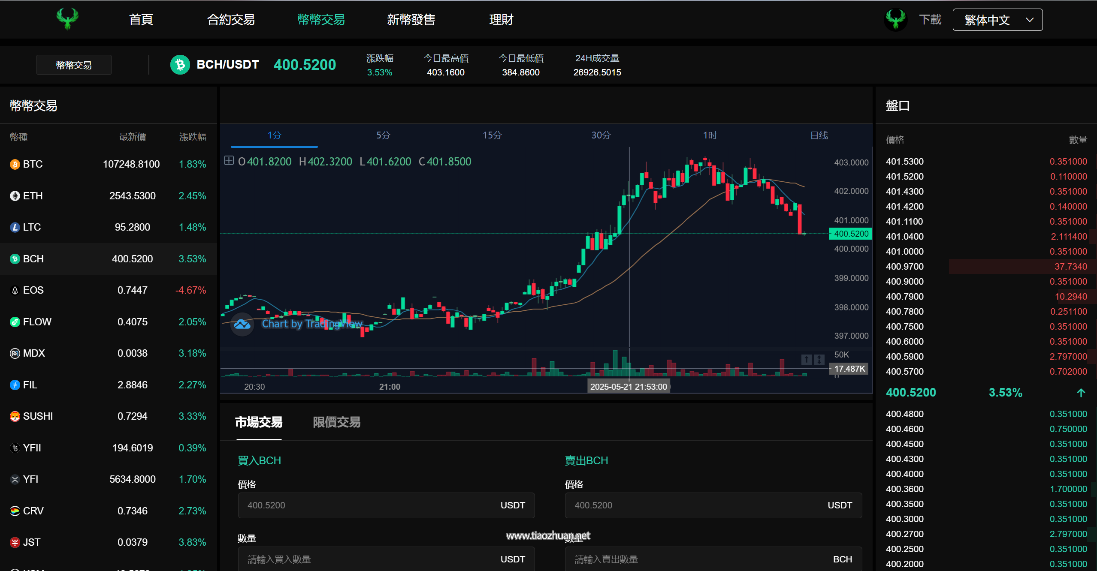
Task: Click the 下載 download link
Action: [930, 20]
